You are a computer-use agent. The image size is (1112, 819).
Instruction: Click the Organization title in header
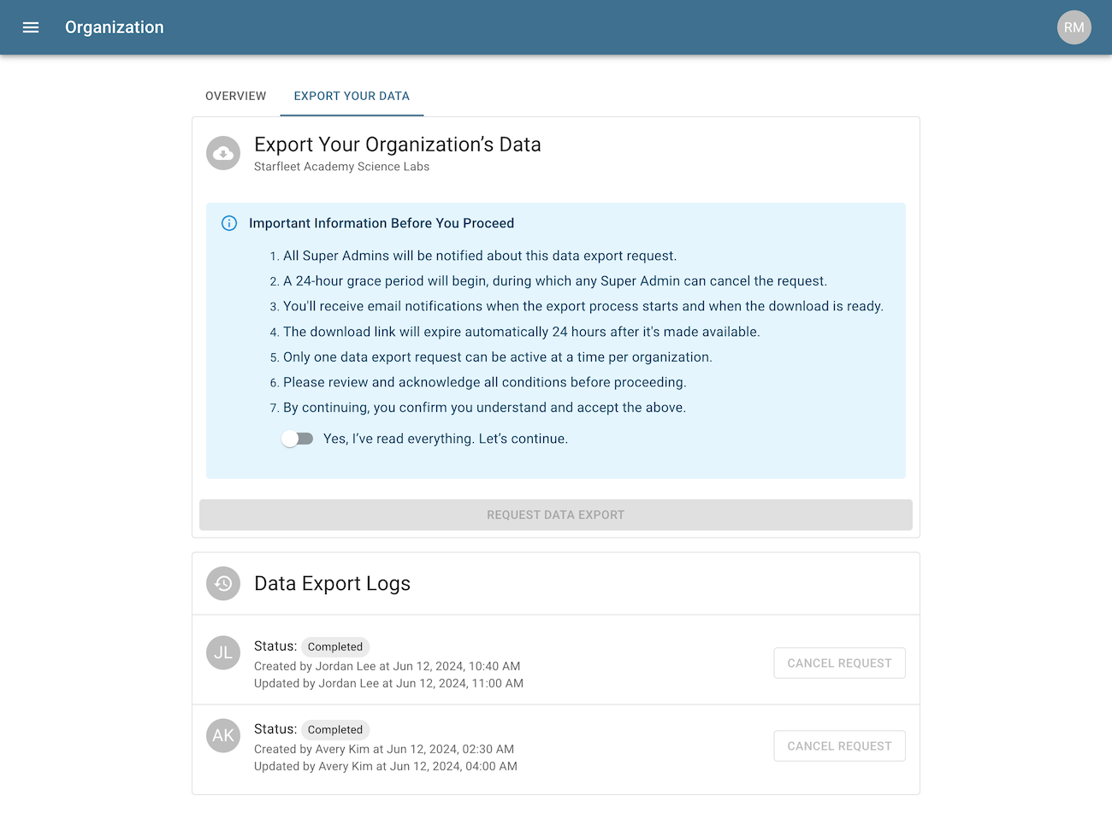pyautogui.click(x=115, y=27)
